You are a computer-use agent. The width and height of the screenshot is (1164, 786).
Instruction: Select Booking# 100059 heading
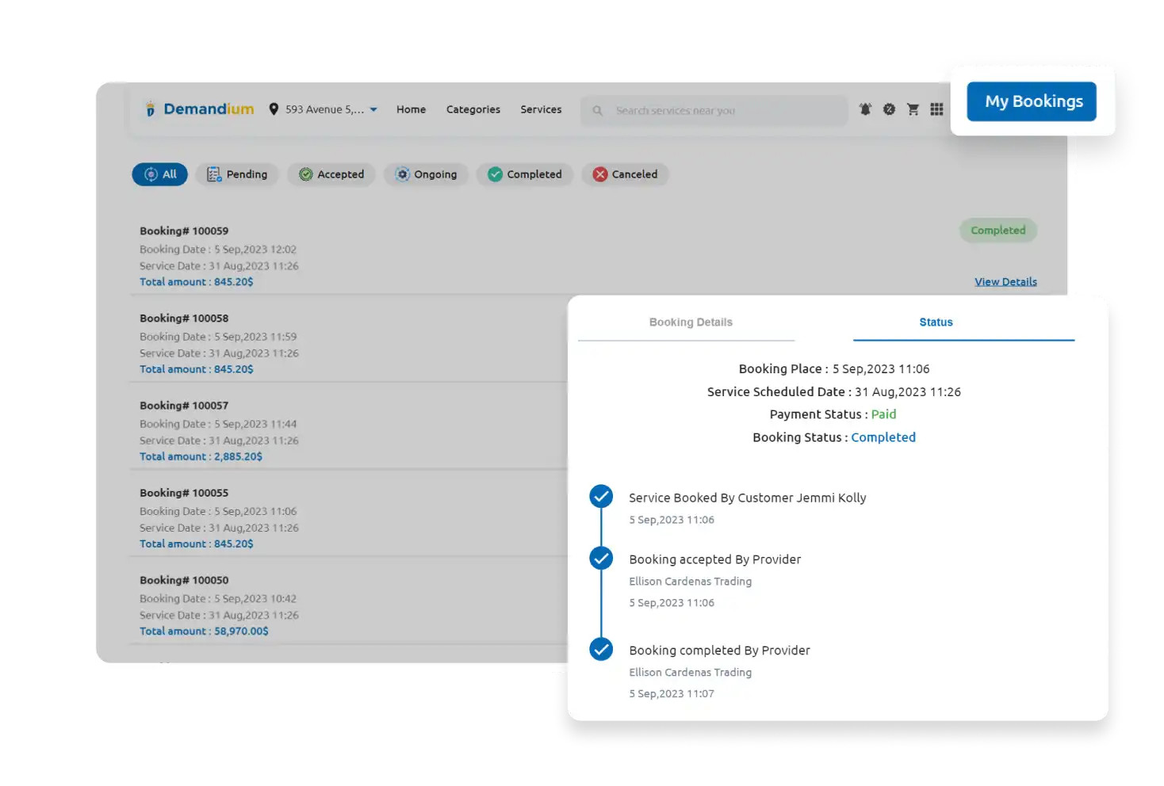pos(184,231)
